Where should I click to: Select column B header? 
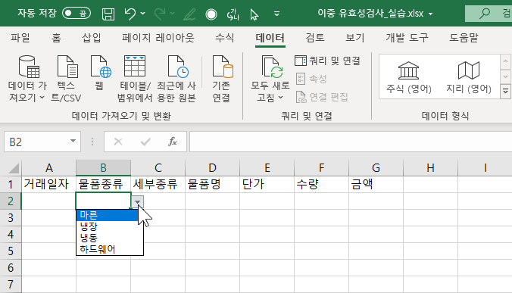click(103, 168)
